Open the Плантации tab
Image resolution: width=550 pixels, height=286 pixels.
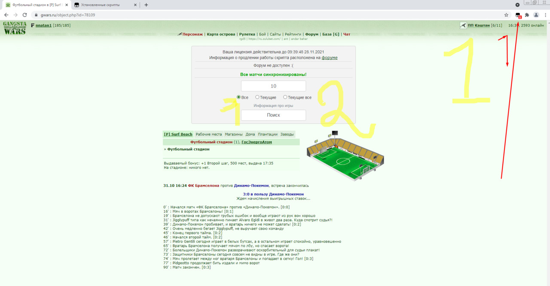(268, 134)
